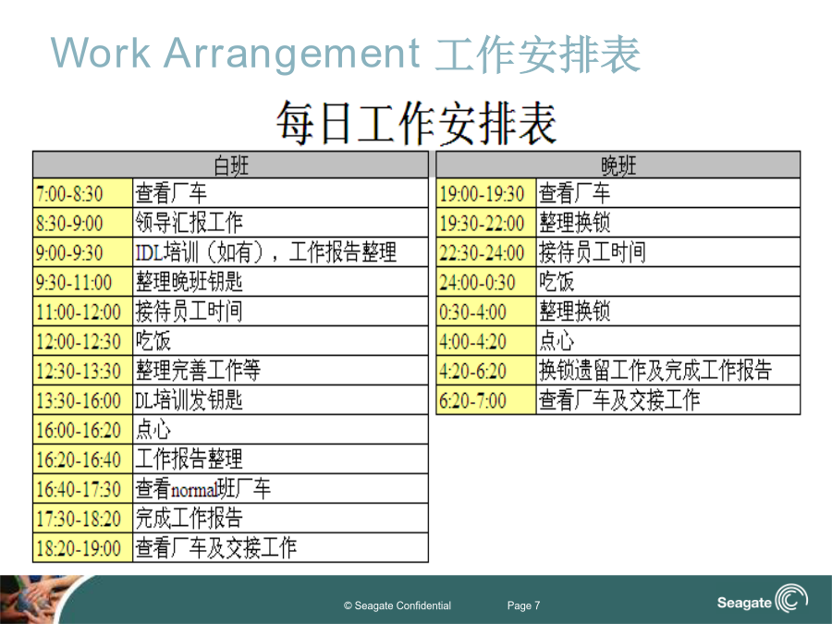Click the "完成工作报告" cell
The height and width of the screenshot is (624, 832).
[x=280, y=519]
